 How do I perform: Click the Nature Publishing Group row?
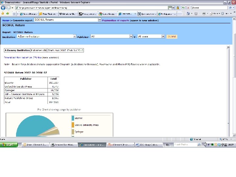click(x=31, y=98)
